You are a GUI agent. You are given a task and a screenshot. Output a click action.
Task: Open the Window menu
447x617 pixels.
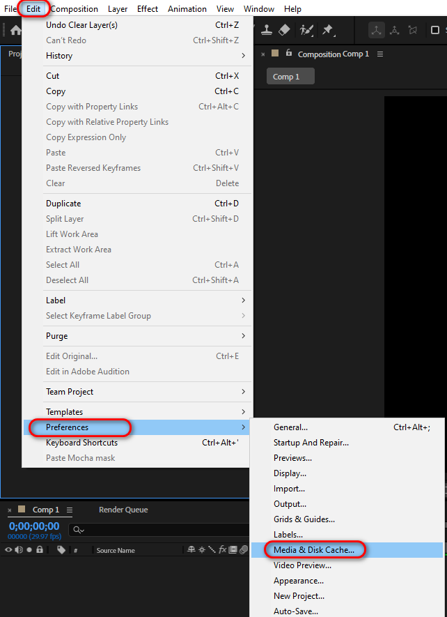coord(259,8)
